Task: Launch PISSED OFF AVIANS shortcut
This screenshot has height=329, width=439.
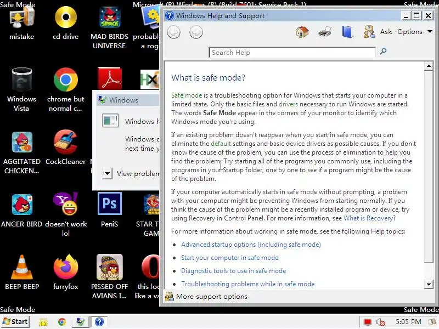Action: [x=109, y=277]
